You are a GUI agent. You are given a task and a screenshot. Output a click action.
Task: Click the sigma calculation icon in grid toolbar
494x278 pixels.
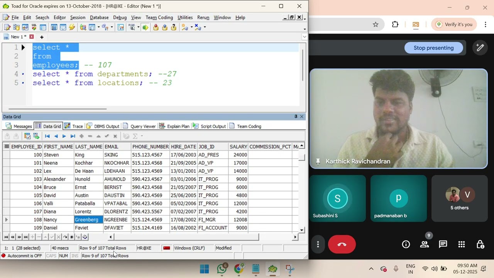135,136
